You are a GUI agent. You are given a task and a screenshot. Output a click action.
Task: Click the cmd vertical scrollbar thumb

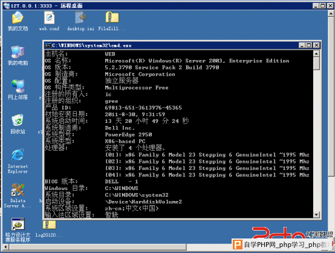point(316,64)
